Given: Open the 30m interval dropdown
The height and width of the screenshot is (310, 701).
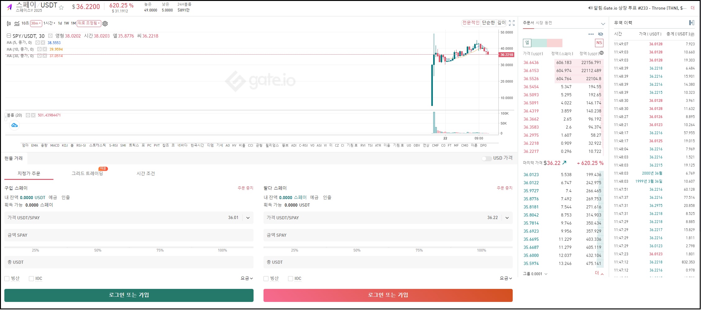Looking at the screenshot, I should coord(36,23).
